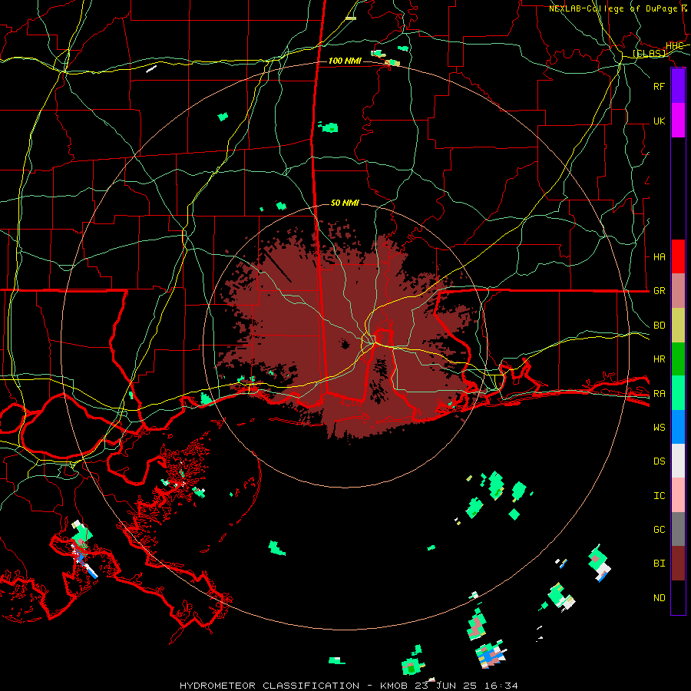Click the WS legend label

click(660, 427)
